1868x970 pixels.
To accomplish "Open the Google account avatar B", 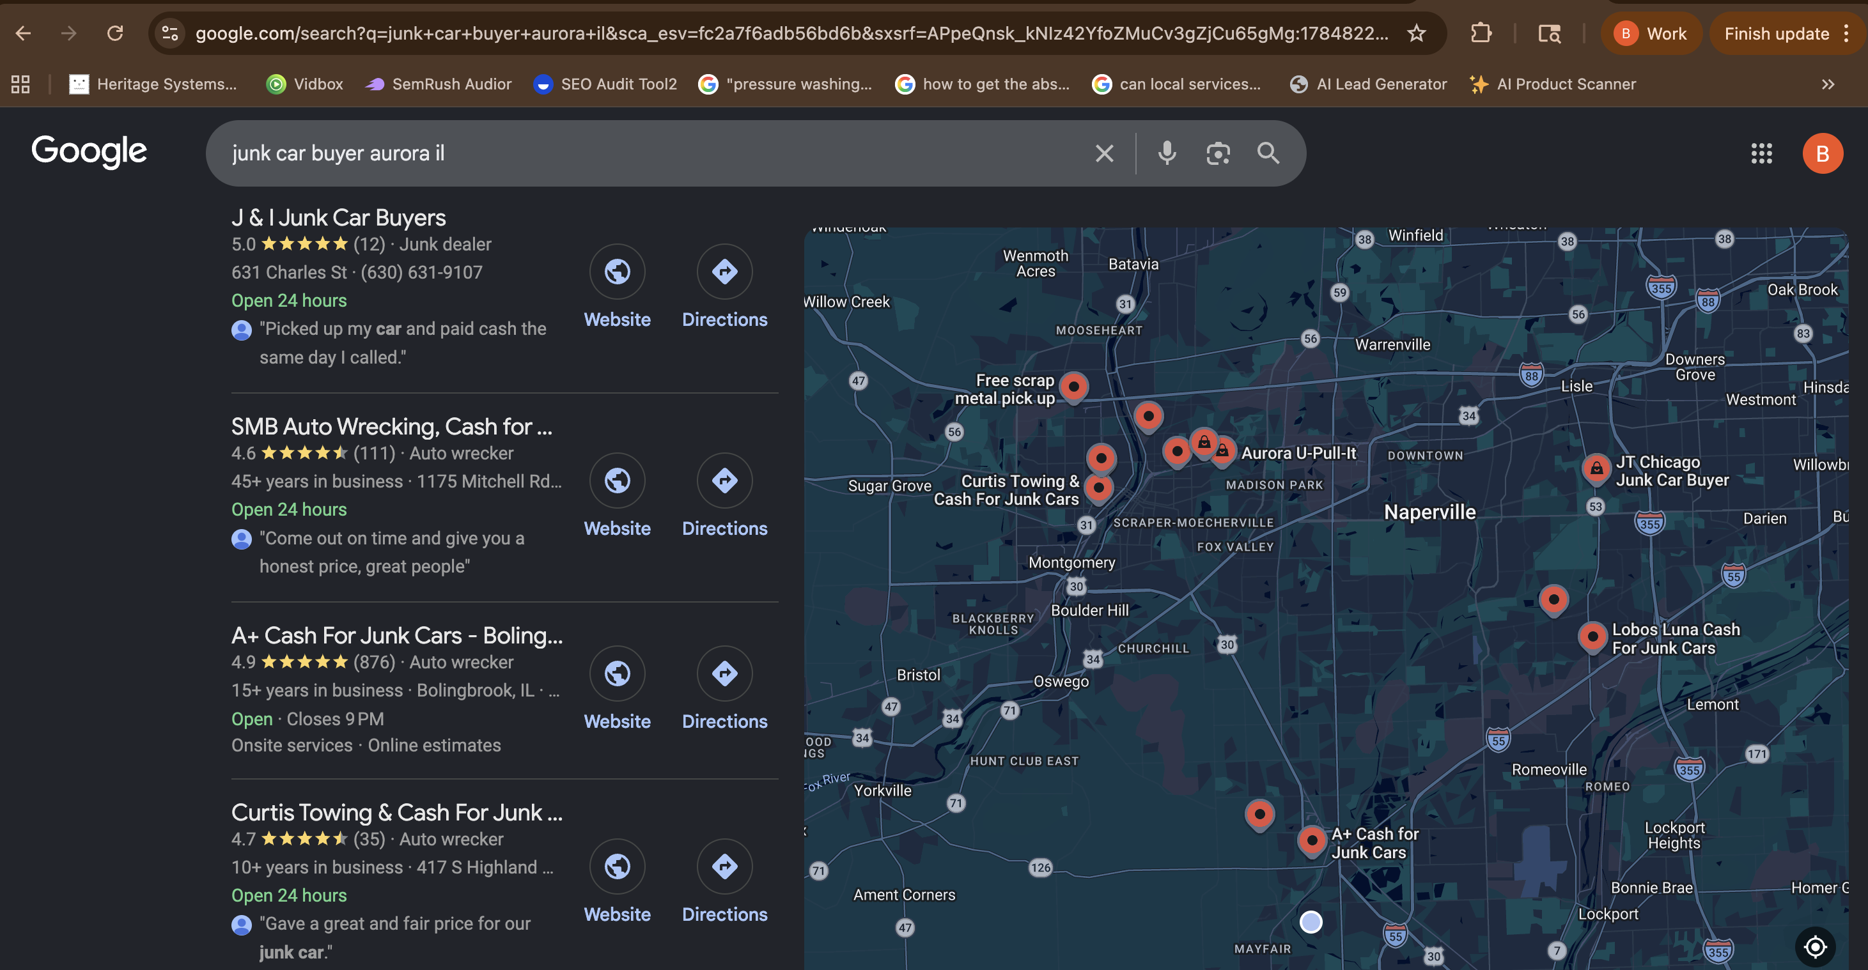I will 1823,153.
